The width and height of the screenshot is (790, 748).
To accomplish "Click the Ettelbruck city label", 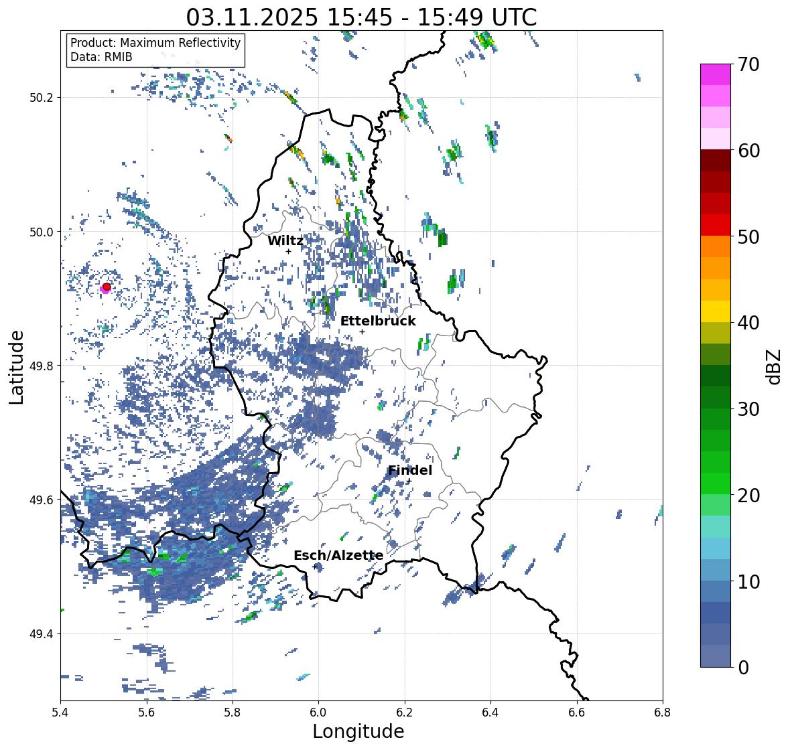I will tap(378, 321).
